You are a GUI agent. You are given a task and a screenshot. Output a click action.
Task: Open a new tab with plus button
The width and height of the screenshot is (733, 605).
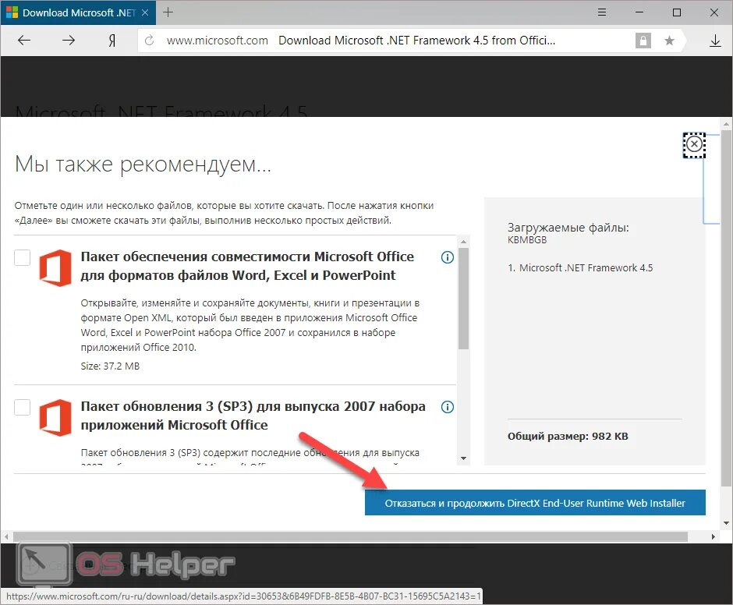(168, 12)
